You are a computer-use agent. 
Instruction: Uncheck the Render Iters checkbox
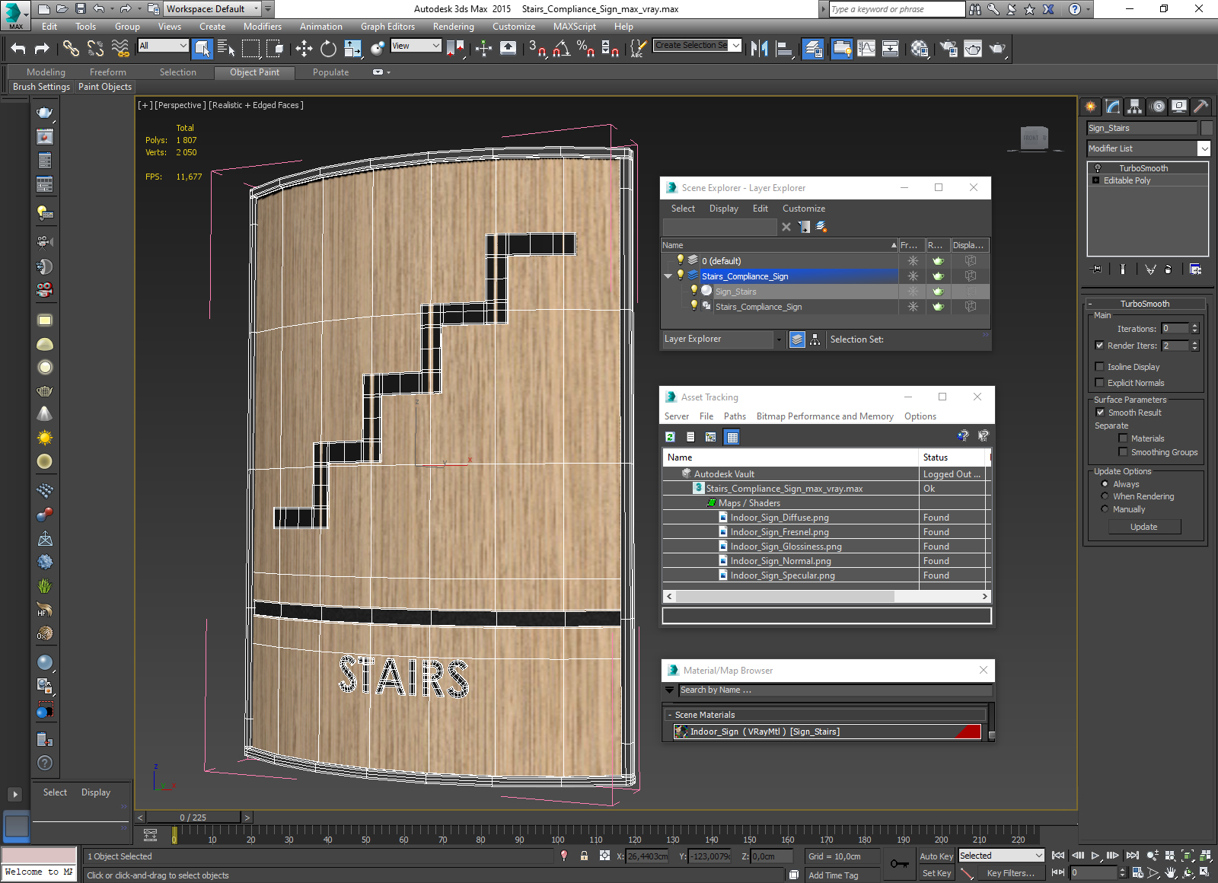point(1099,345)
